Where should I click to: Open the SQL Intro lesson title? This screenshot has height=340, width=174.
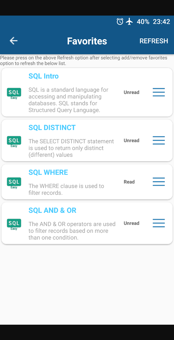coord(44,76)
